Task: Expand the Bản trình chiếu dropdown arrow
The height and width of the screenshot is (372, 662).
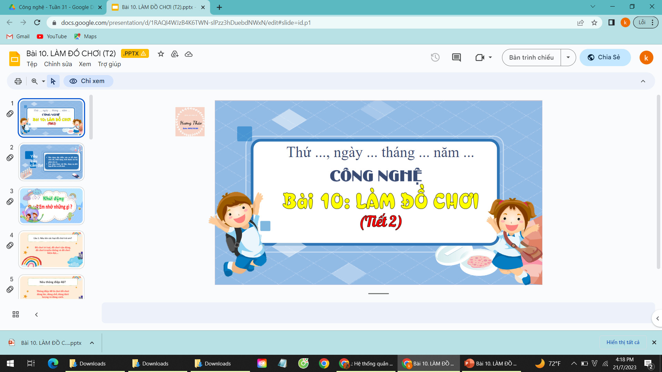Action: point(568,58)
